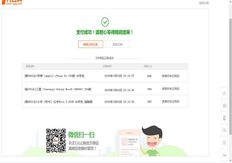Click the feedback edit pencil icon
The image size is (232, 163).
(224, 142)
